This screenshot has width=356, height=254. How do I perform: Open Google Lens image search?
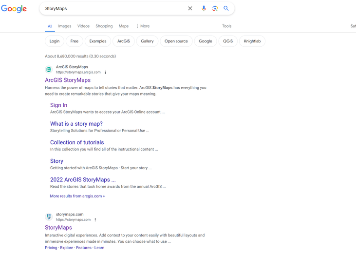pos(215,8)
